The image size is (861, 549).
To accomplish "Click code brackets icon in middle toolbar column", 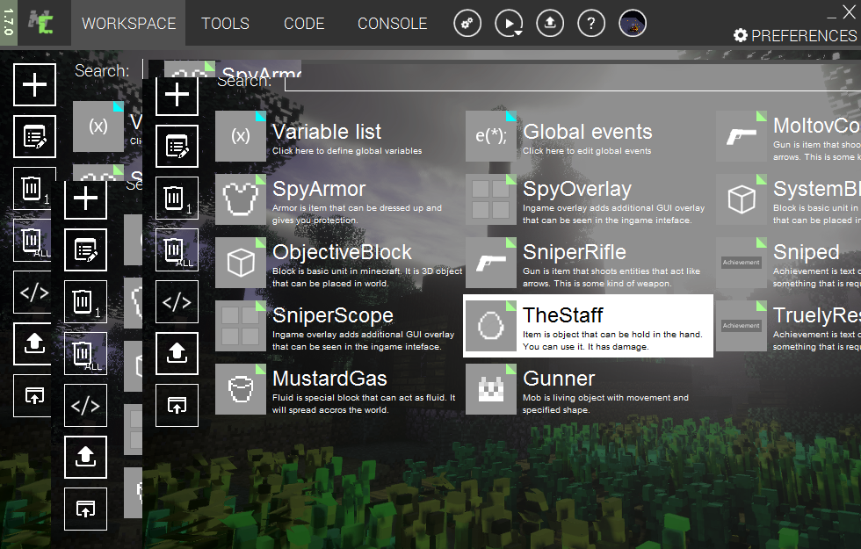I will coord(86,406).
